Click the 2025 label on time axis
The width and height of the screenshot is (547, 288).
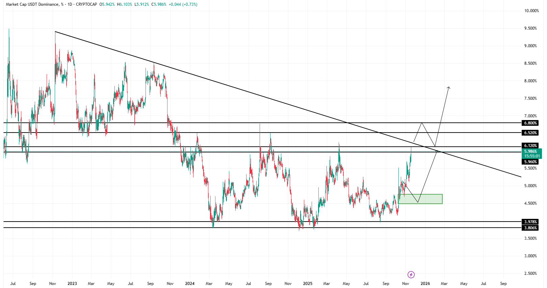308,284
